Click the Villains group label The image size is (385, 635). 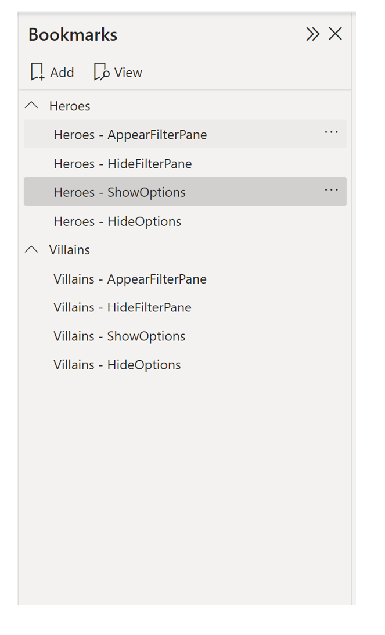click(x=70, y=250)
